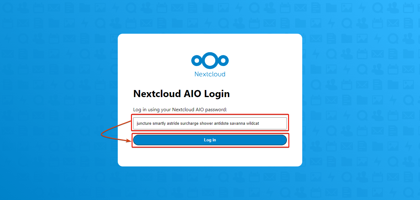
Task: Click empty space after 'wildcat' inside password field
Action: click(273, 123)
